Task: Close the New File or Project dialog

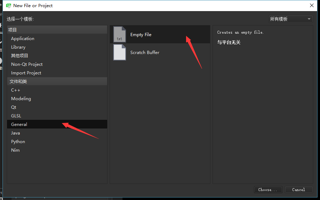Action: [x=312, y=5]
